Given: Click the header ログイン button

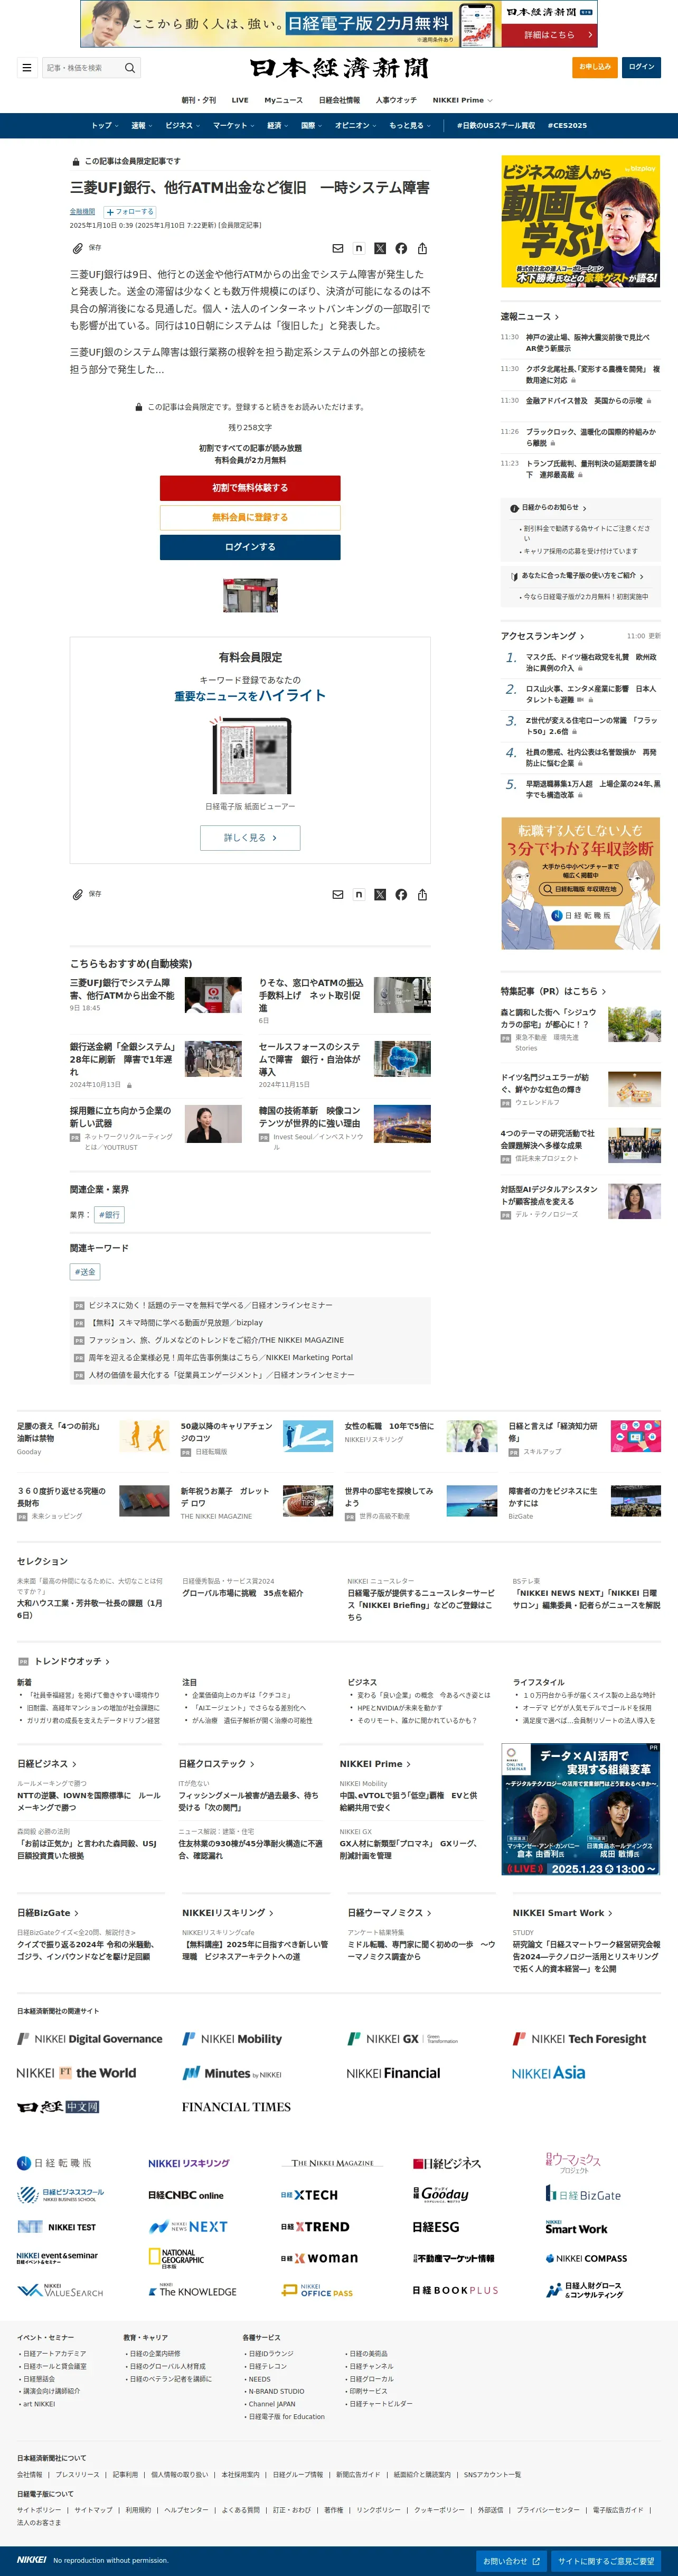Looking at the screenshot, I should click(641, 67).
